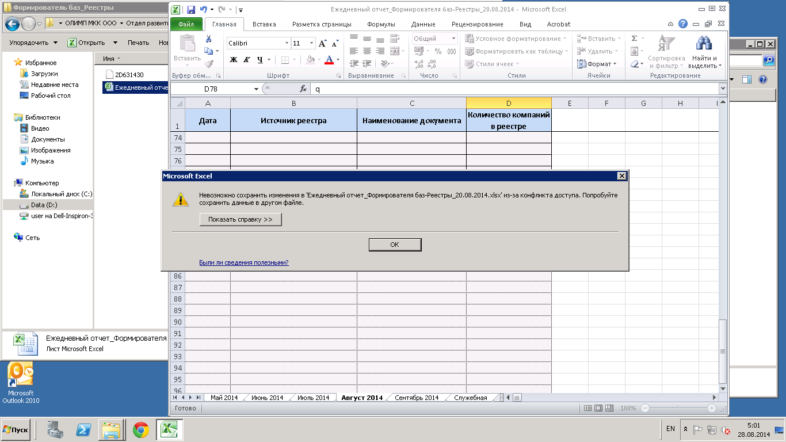Click the Percent style icon
Screen dimensions: 786x442
pyautogui.click(x=438, y=51)
